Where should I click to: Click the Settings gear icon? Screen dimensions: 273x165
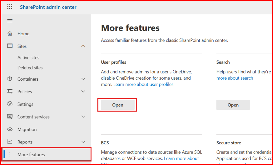point(10,104)
